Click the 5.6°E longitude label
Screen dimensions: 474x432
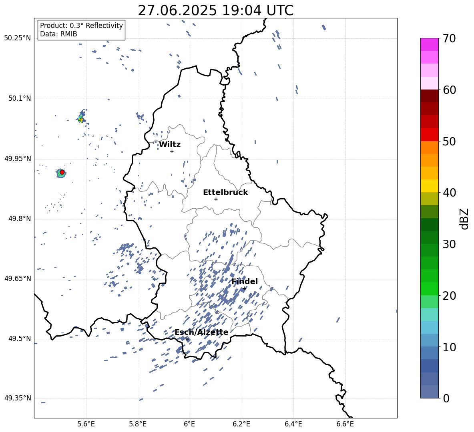[86, 424]
